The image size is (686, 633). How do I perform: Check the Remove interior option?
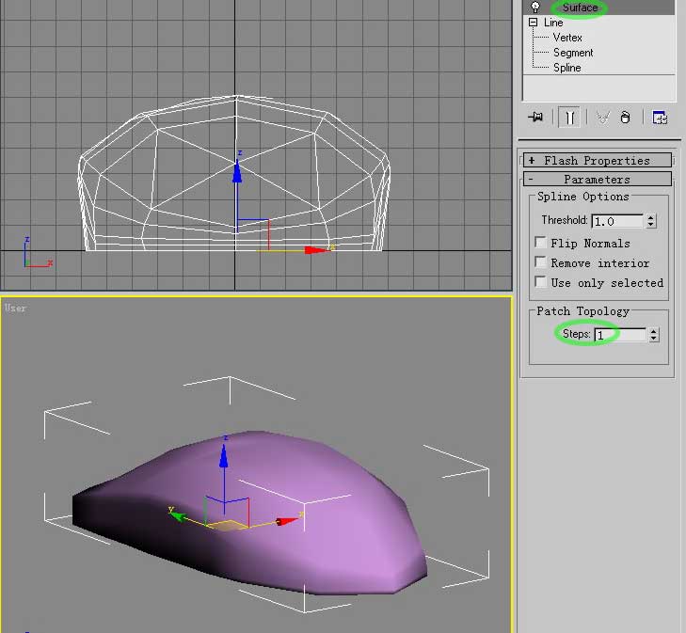pyautogui.click(x=540, y=262)
